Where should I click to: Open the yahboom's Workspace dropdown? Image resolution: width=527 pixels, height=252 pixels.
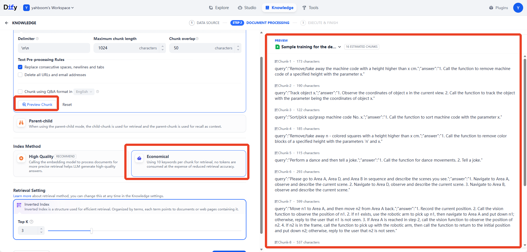click(49, 8)
